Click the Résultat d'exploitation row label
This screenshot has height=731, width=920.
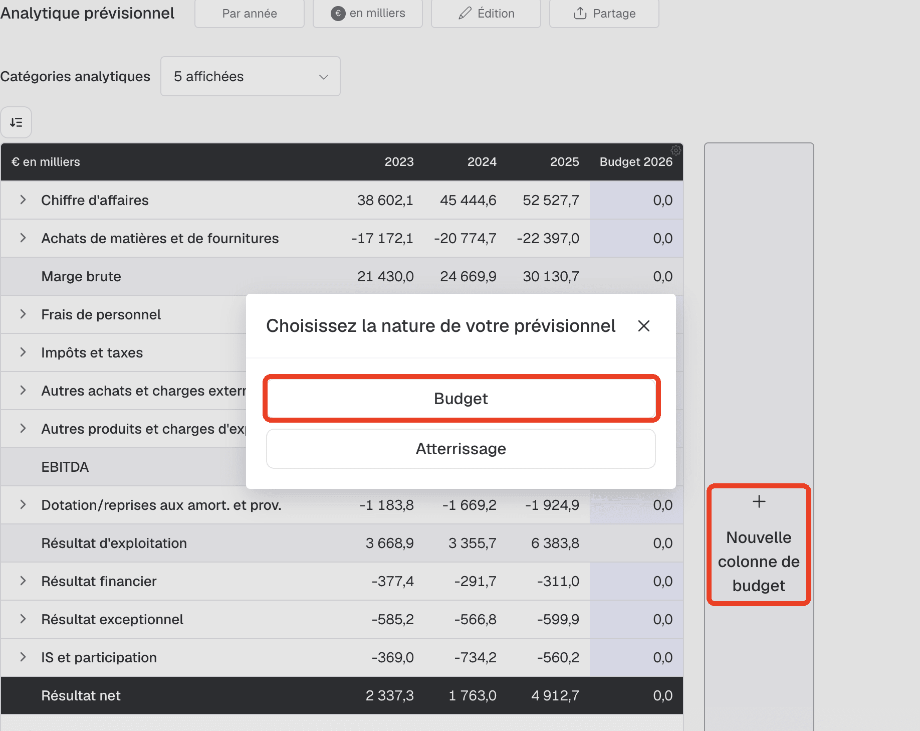pyautogui.click(x=114, y=543)
